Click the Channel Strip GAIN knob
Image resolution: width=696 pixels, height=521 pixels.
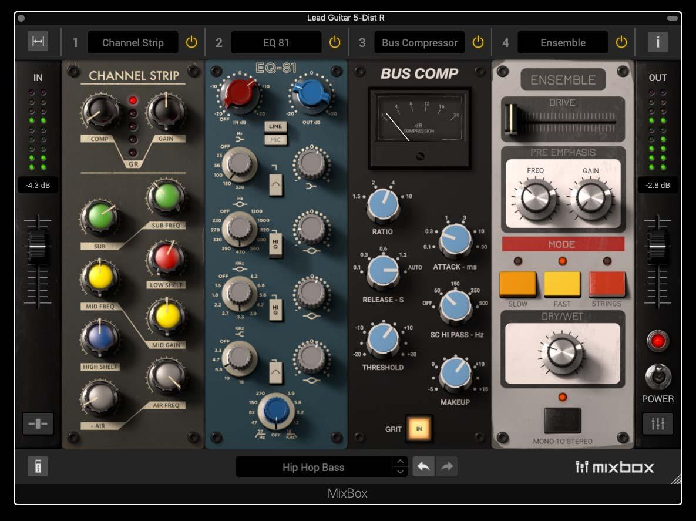coord(166,112)
